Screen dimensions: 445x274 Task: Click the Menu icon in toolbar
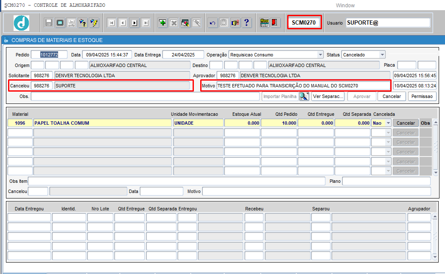point(264,23)
